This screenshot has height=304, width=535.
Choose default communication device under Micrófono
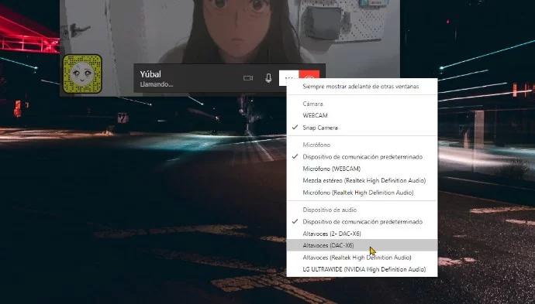click(362, 157)
